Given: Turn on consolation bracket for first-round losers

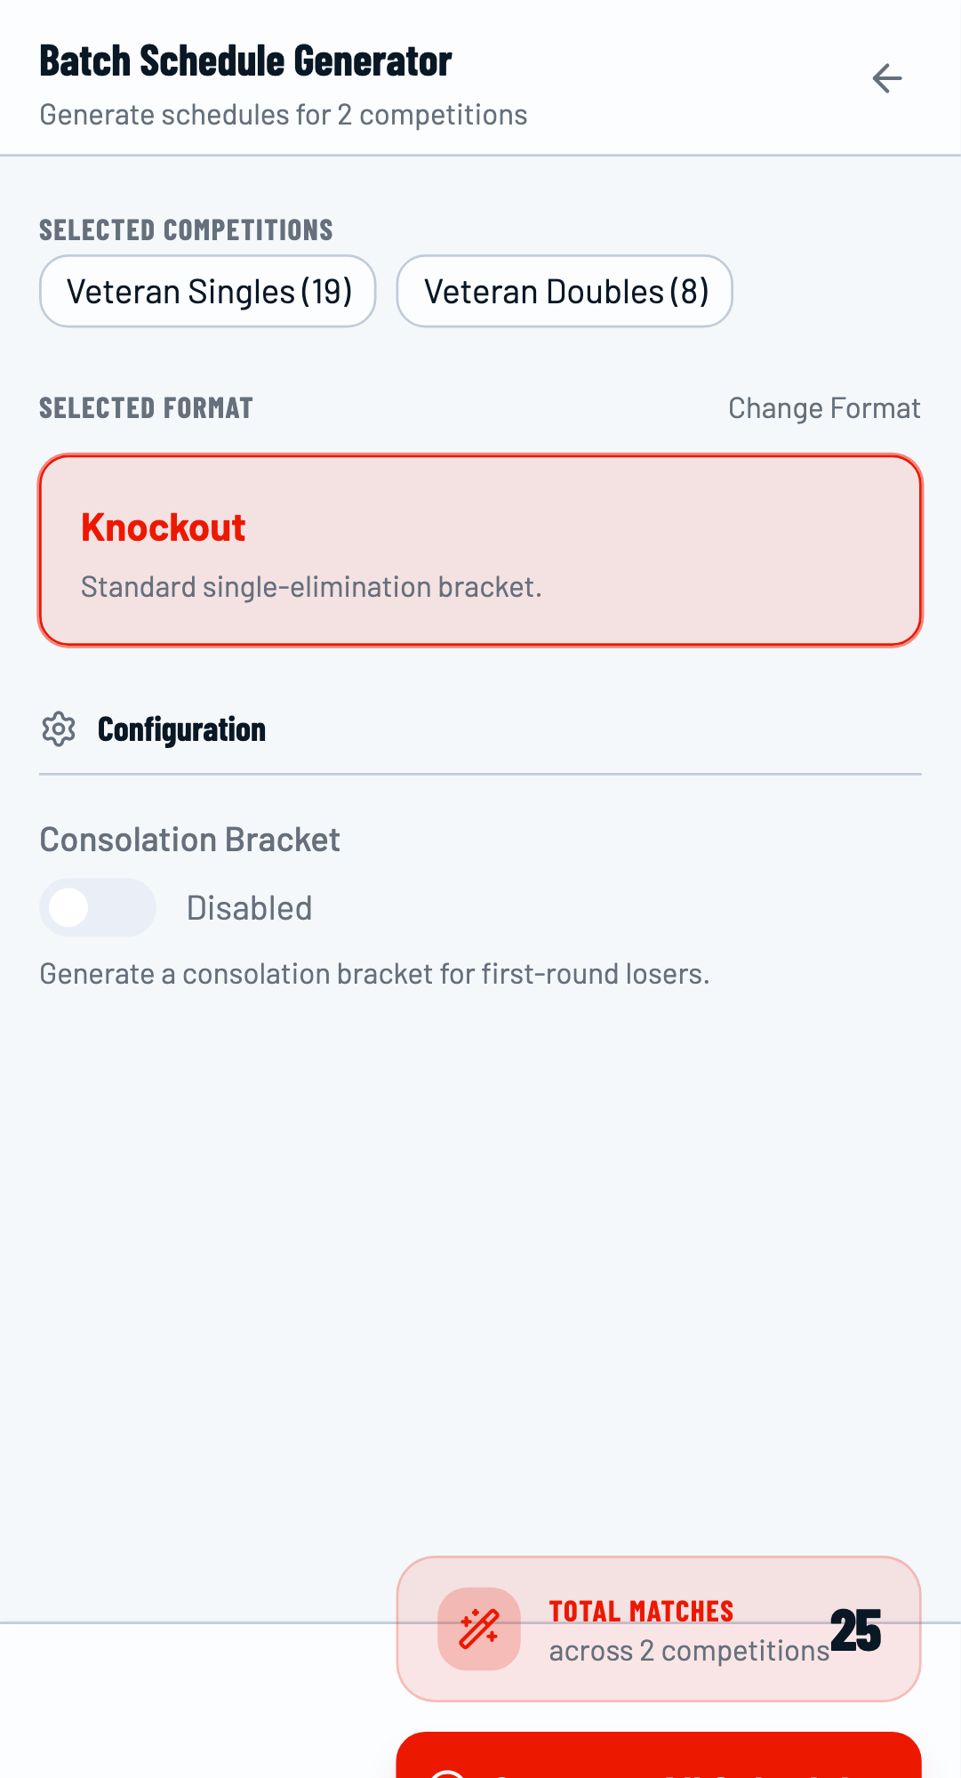Looking at the screenshot, I should 98,907.
